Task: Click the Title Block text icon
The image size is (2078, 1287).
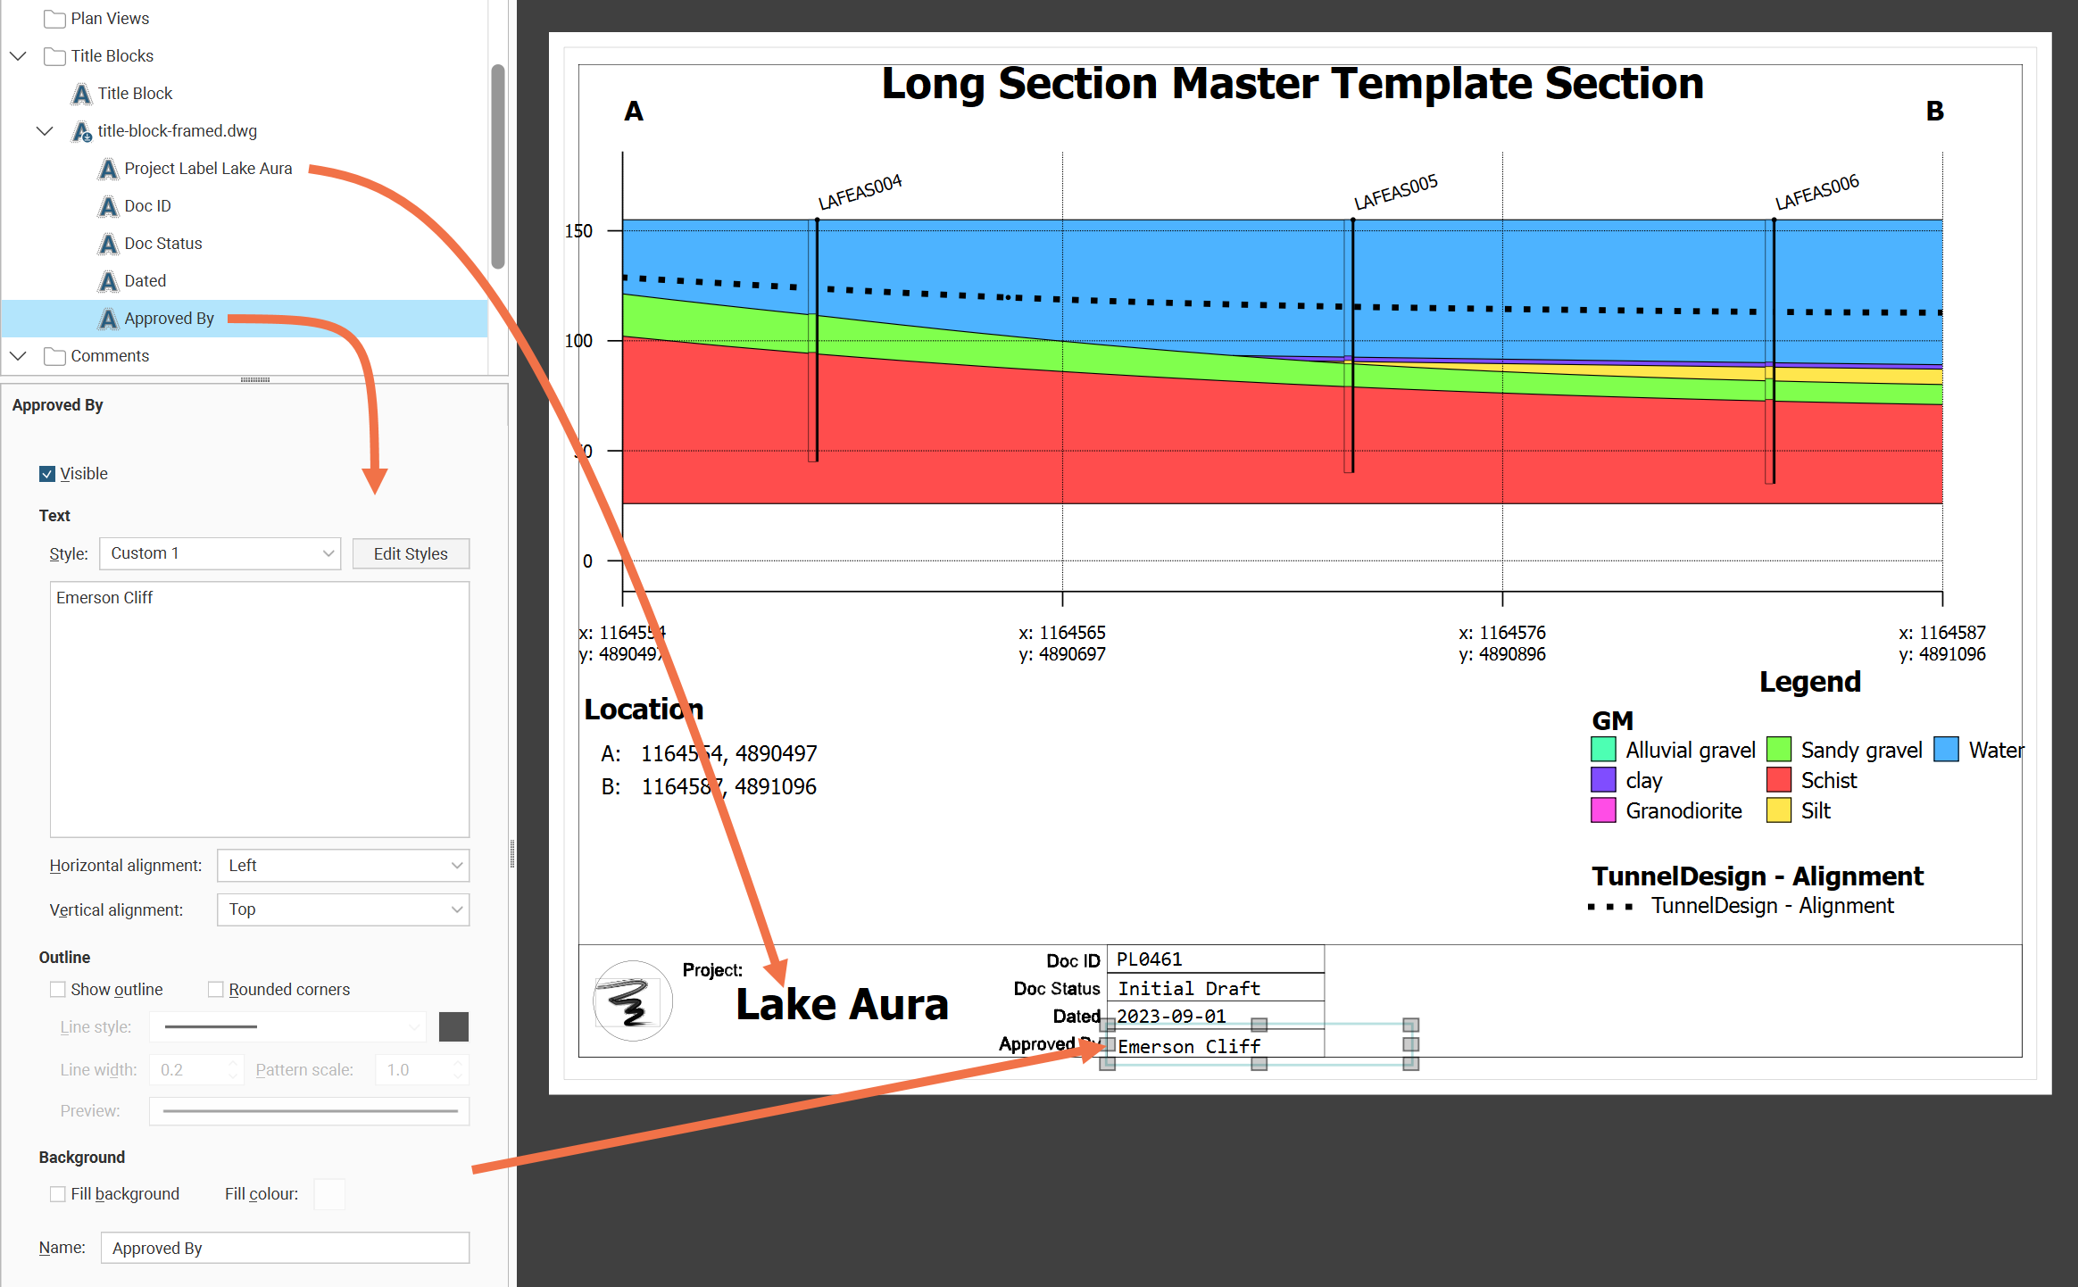Action: 81,94
